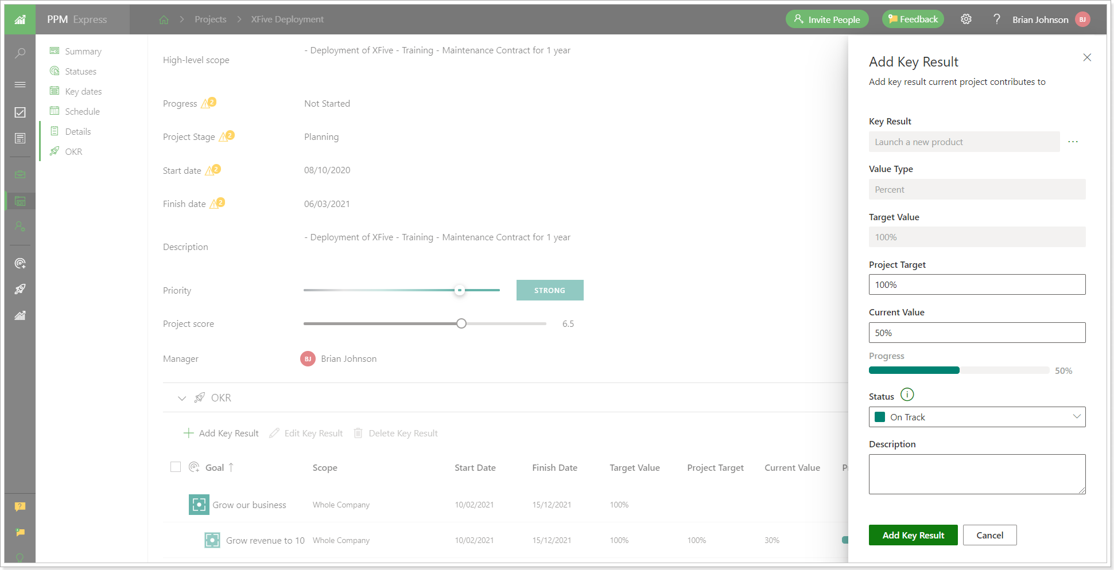Select the Projects icon in the sidebar

(20, 201)
